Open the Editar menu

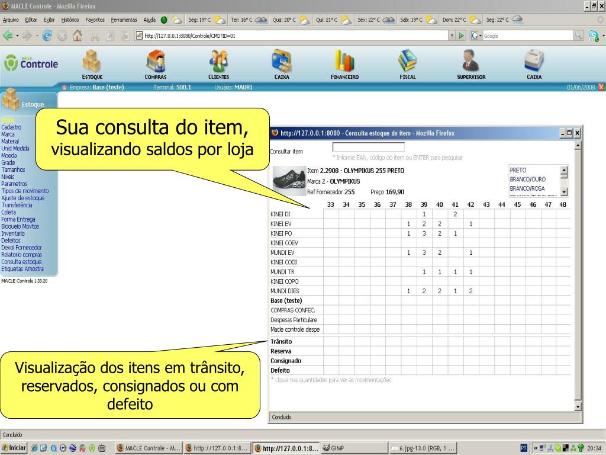pyautogui.click(x=31, y=20)
